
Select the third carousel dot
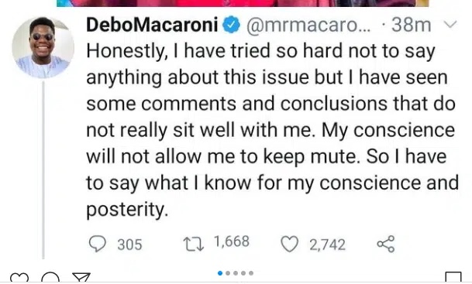pyautogui.click(x=236, y=273)
